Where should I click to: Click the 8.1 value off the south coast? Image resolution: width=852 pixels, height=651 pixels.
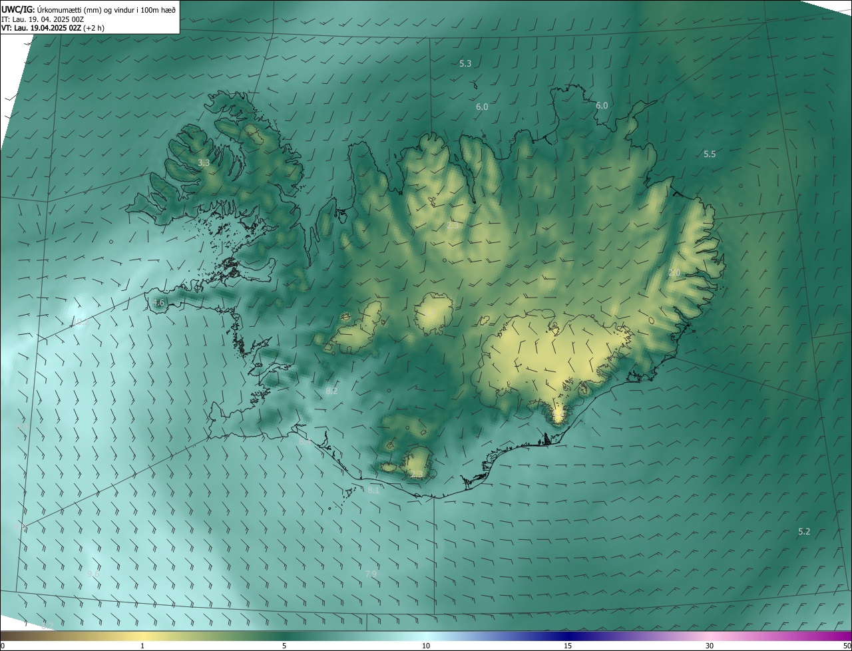(373, 491)
